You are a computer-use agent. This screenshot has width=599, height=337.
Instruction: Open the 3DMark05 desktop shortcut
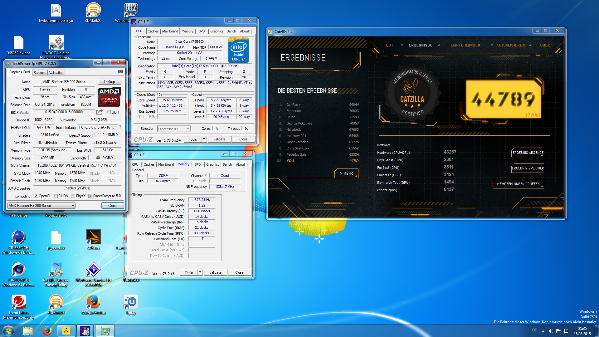tap(93, 13)
